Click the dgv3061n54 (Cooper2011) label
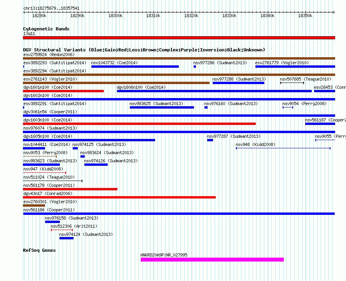Screen dimensions: 346x281 pyautogui.click(x=50, y=112)
